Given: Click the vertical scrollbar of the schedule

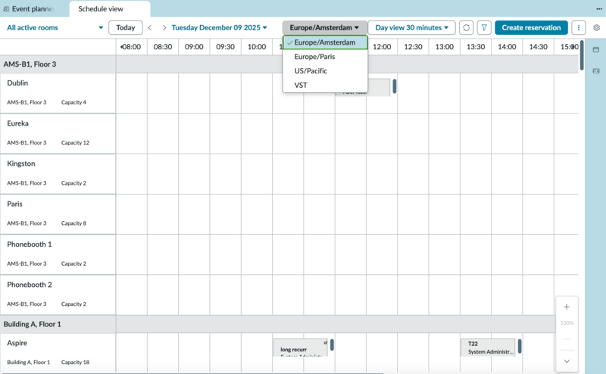Looking at the screenshot, I should (582, 55).
